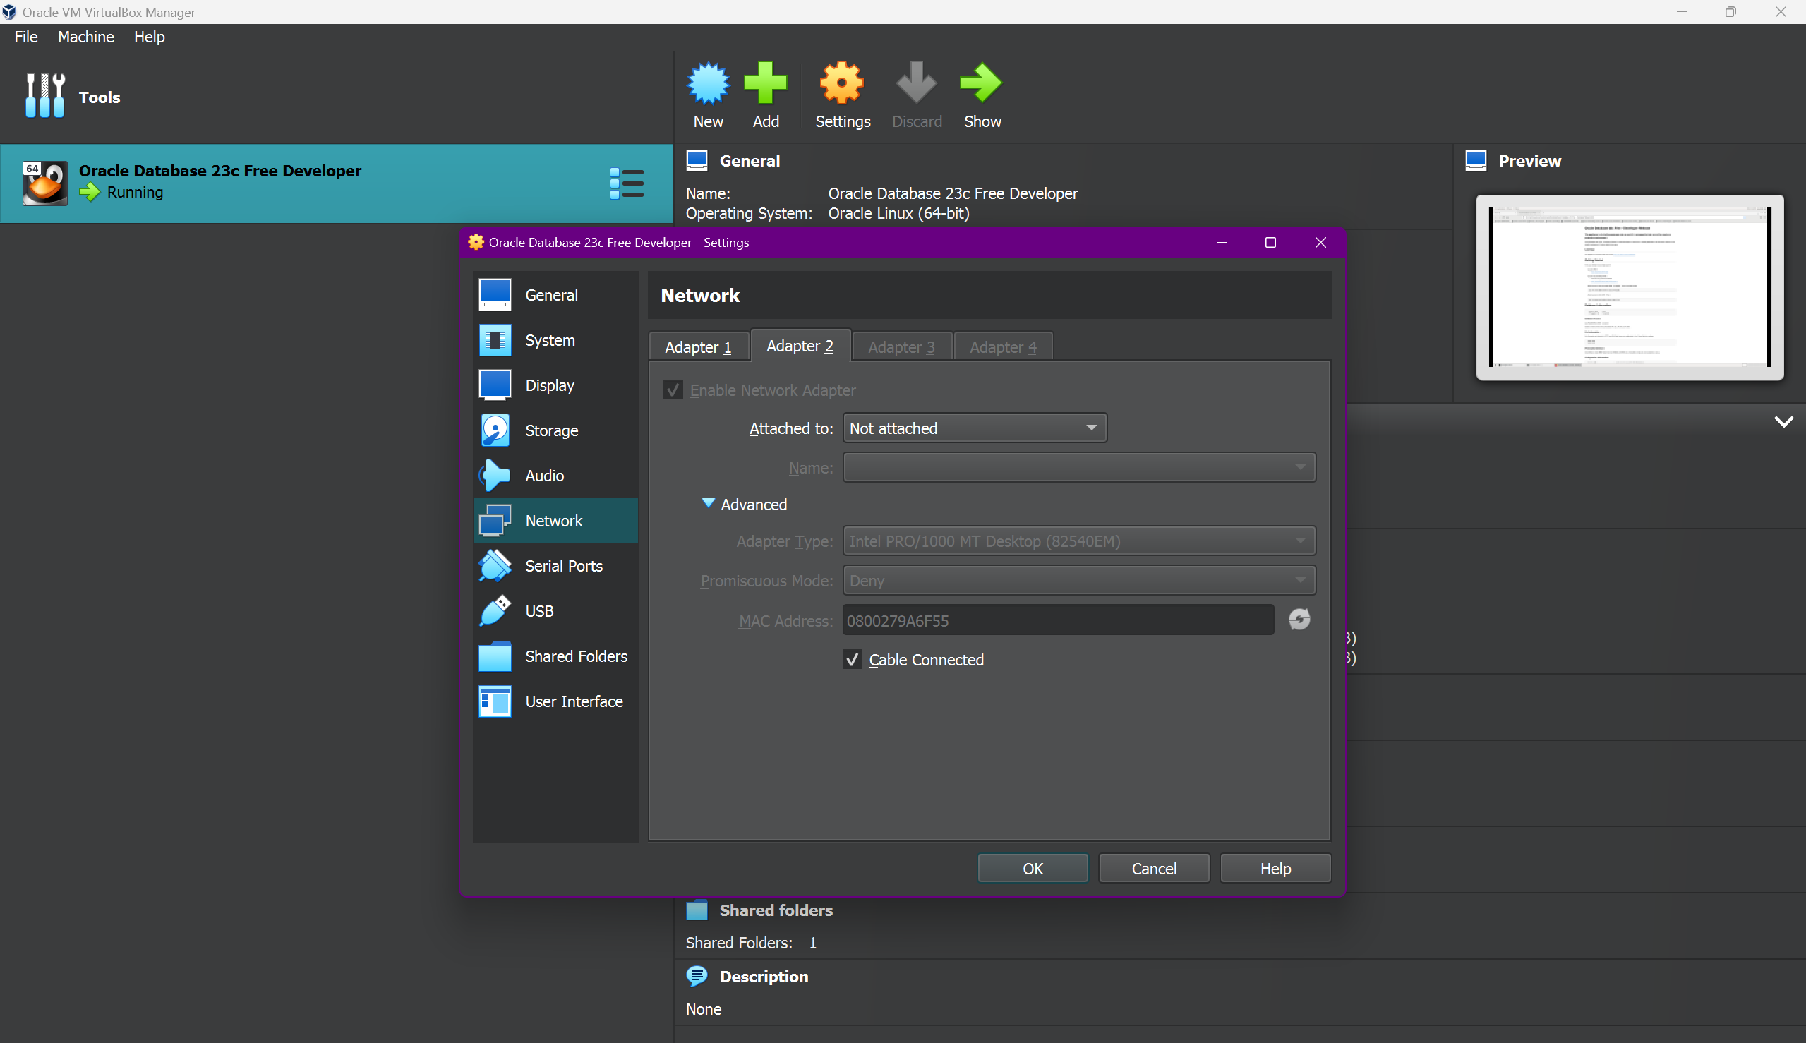
Task: Click the Shared folders section folder icon
Action: click(697, 910)
